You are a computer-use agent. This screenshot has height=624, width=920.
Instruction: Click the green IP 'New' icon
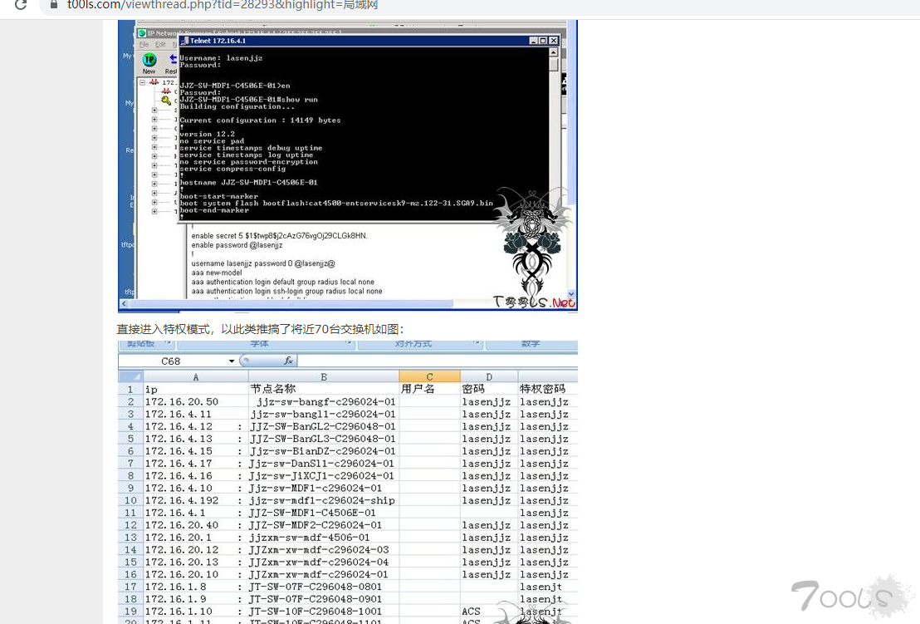tap(149, 60)
